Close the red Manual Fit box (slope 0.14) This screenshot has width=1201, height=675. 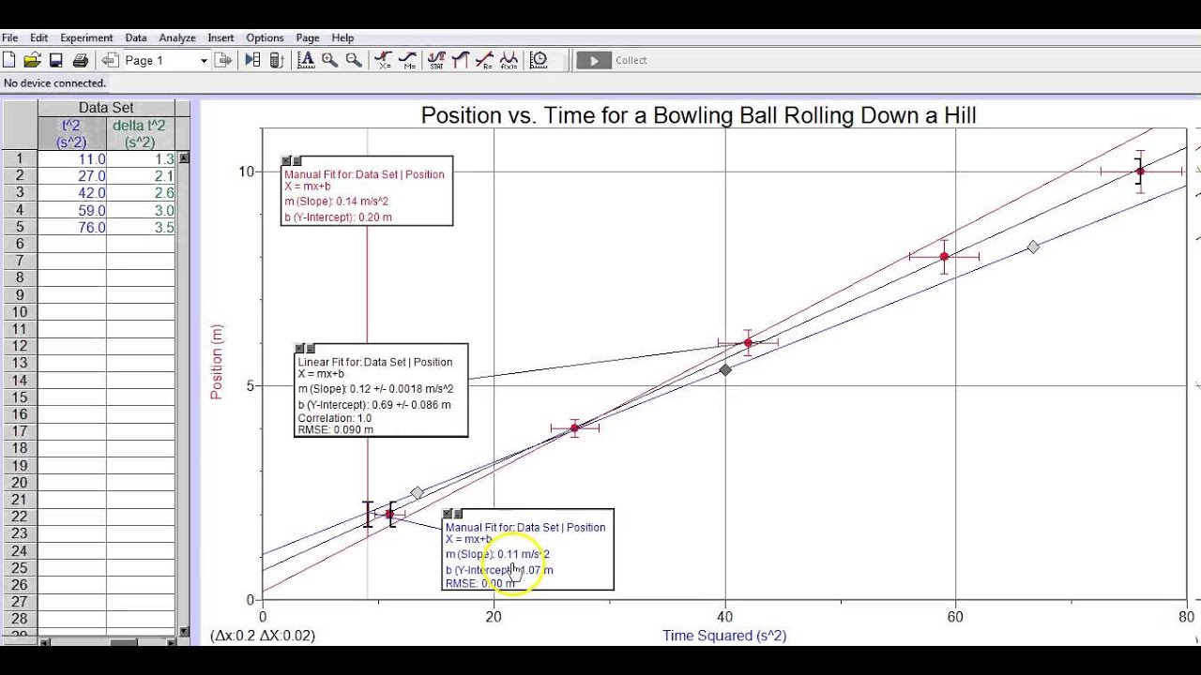[x=287, y=161]
